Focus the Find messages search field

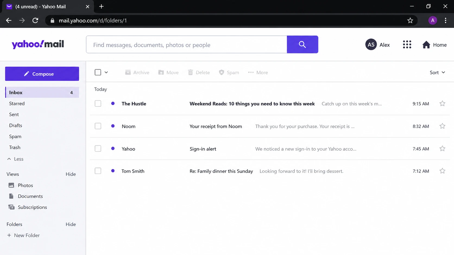tap(187, 44)
